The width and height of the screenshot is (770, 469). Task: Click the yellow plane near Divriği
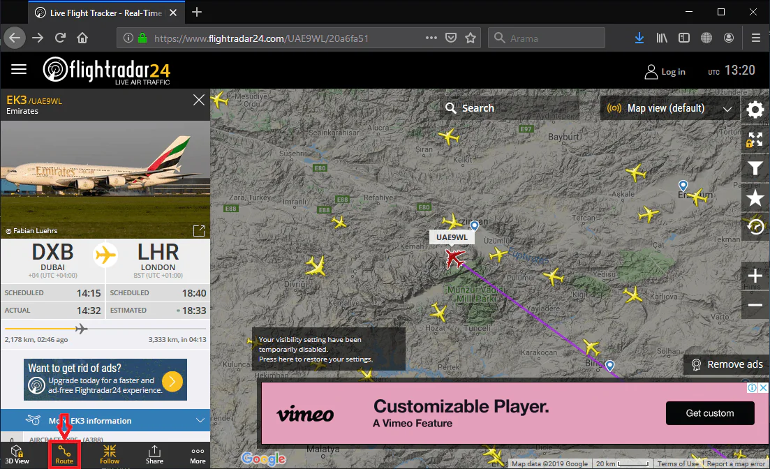(316, 266)
